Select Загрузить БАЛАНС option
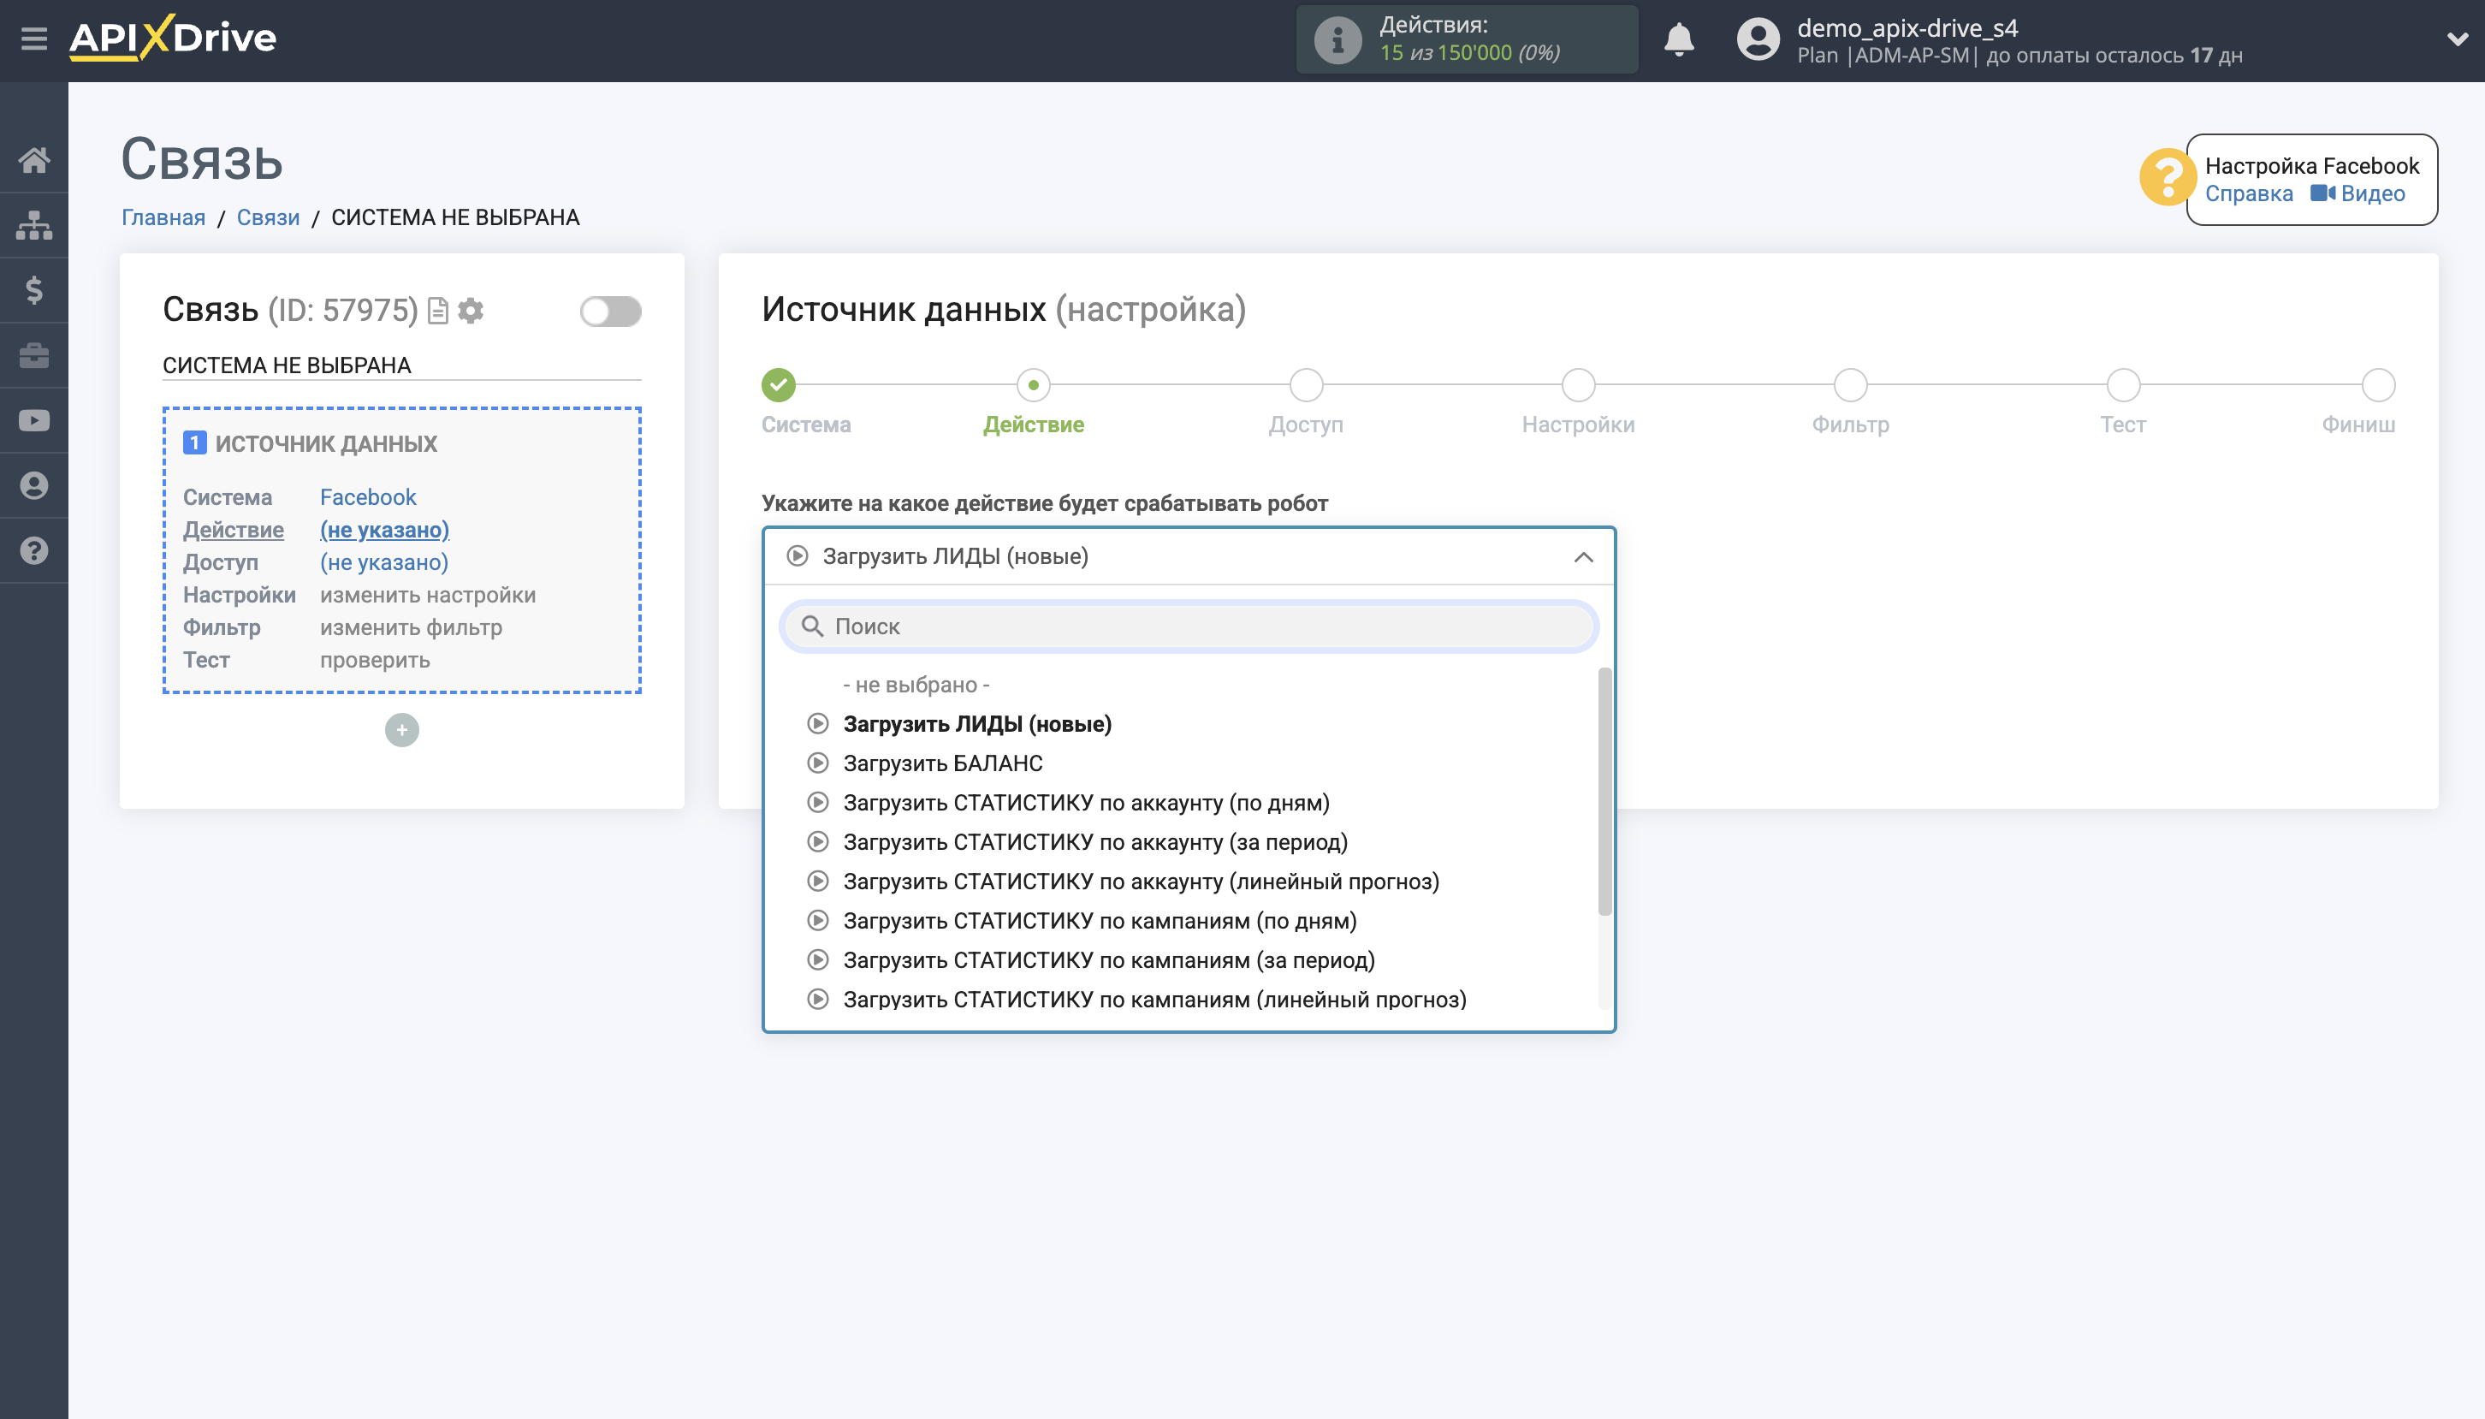 (942, 763)
